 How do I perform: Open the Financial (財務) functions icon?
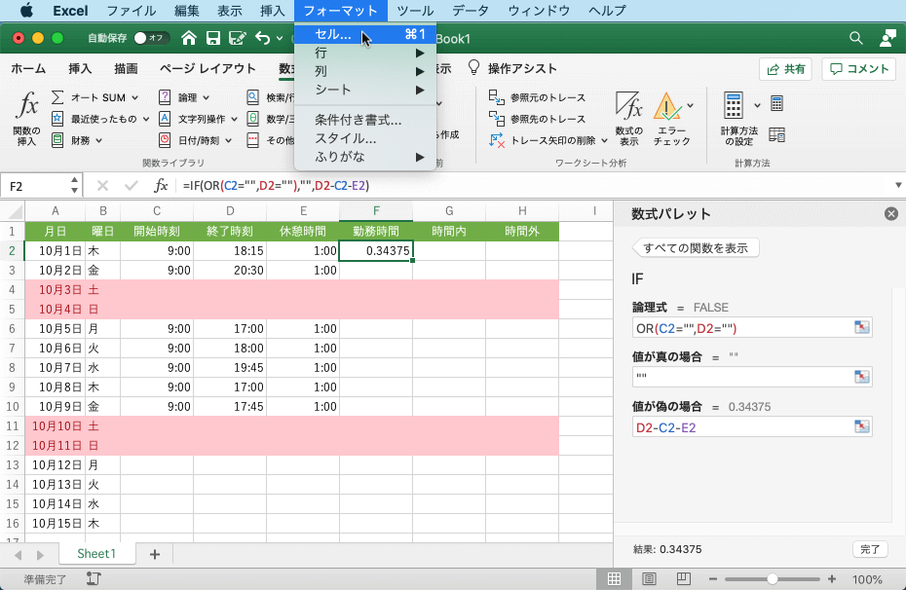point(57,139)
